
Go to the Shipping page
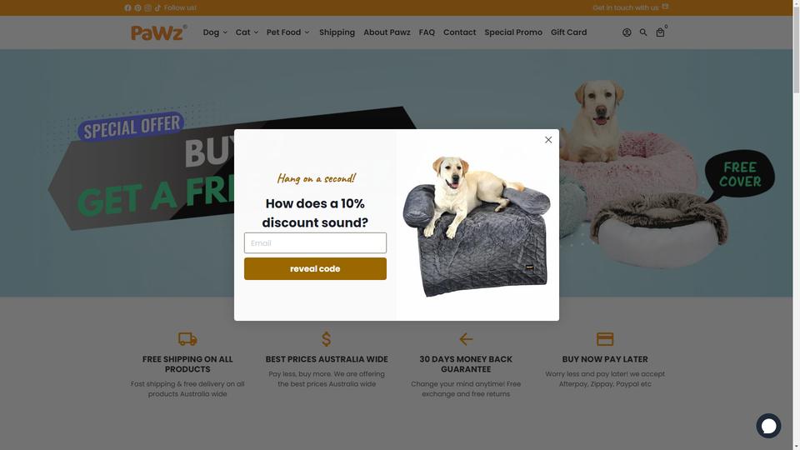(x=337, y=32)
